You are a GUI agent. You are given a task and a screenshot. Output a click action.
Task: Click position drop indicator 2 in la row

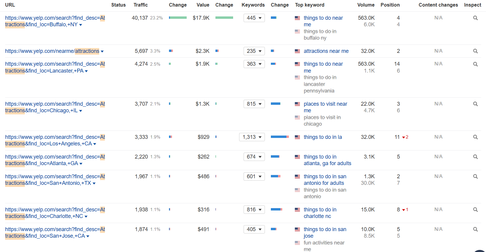pyautogui.click(x=405, y=137)
